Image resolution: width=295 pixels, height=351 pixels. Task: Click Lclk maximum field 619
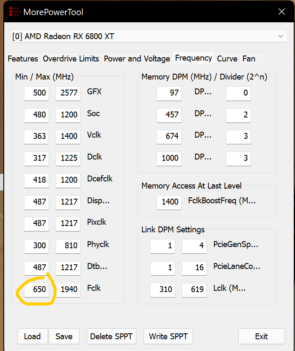point(194,289)
